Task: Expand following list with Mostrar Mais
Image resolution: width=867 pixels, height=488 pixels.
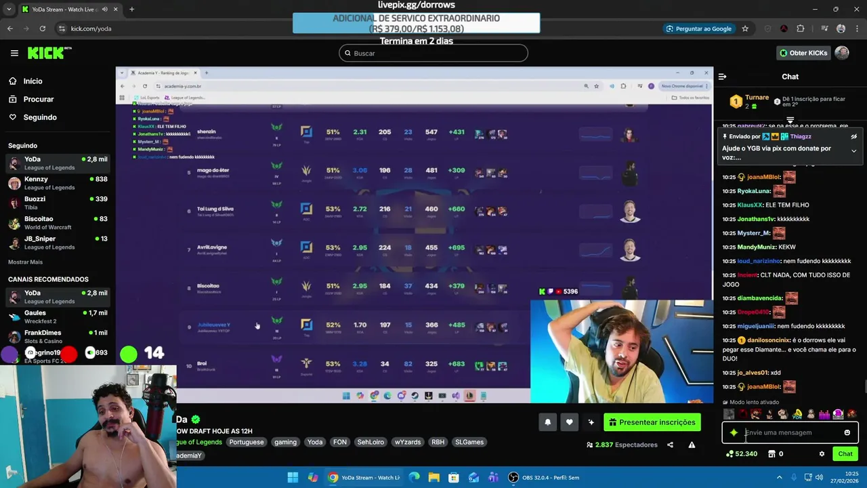Action: pyautogui.click(x=25, y=262)
